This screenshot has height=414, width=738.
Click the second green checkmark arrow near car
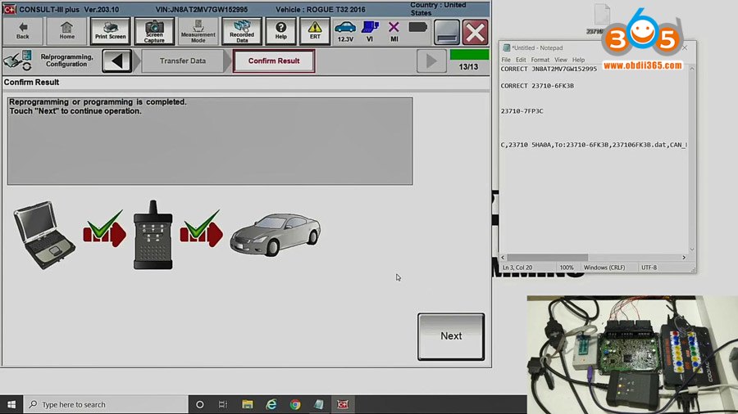(x=202, y=229)
